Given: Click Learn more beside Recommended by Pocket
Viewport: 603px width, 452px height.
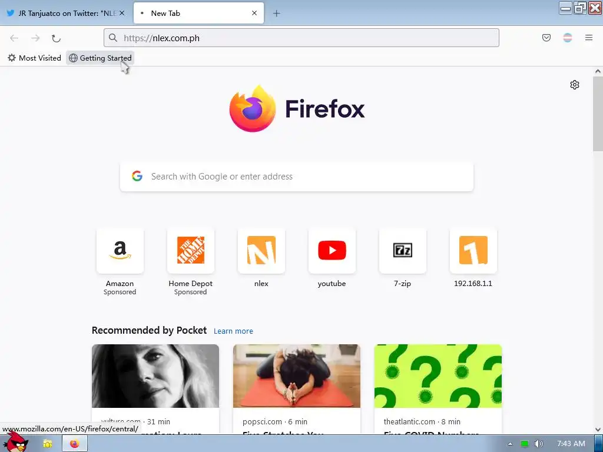Looking at the screenshot, I should coord(233,331).
